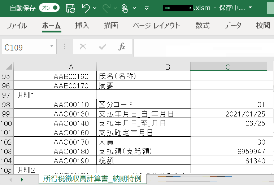The image size is (274, 185).
Task: Toggle the AutoSave switch off
Action: tap(49, 8)
